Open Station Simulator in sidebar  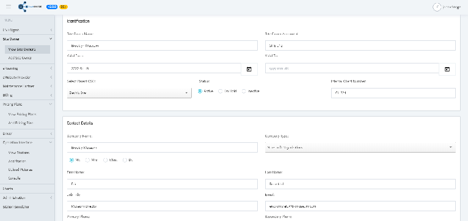point(27,206)
